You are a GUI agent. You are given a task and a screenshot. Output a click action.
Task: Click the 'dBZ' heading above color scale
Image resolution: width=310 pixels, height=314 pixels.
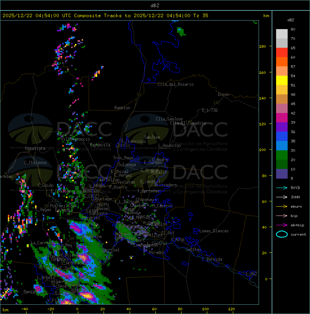click(x=291, y=20)
